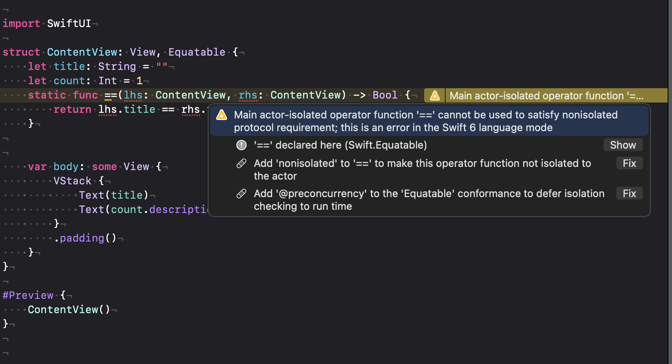Click the fix-it icon for adding 'nonisolated'
Viewport: 672px width, 364px height.
tap(241, 164)
